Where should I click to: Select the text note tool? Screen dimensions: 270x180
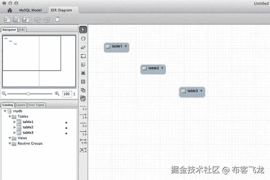(x=83, y=64)
